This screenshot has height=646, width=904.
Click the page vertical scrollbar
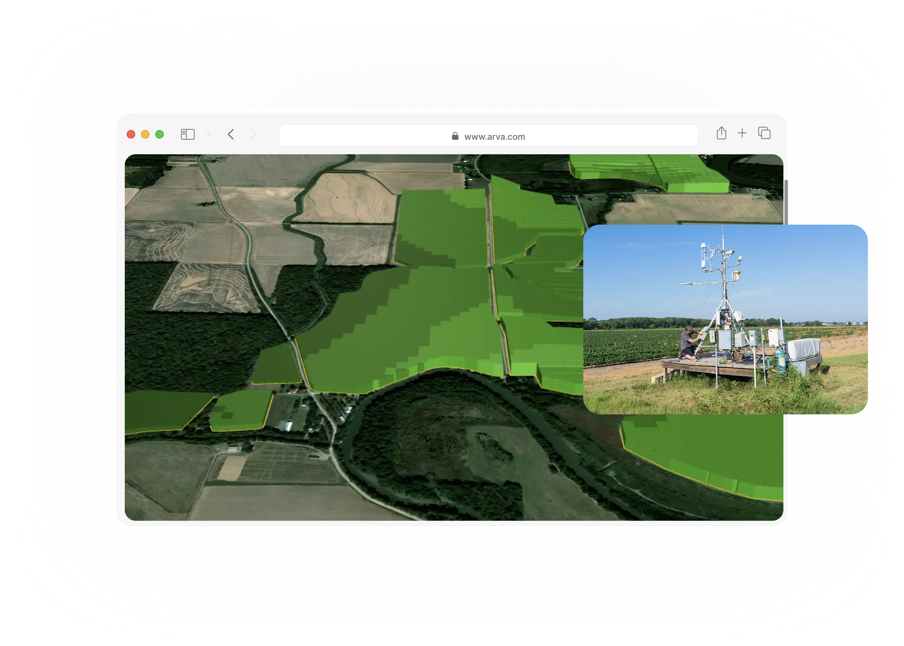click(x=786, y=202)
